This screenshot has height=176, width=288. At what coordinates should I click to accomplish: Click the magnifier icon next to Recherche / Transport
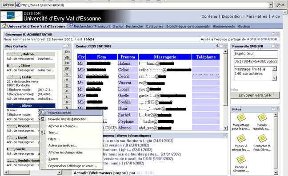(x=71, y=25)
